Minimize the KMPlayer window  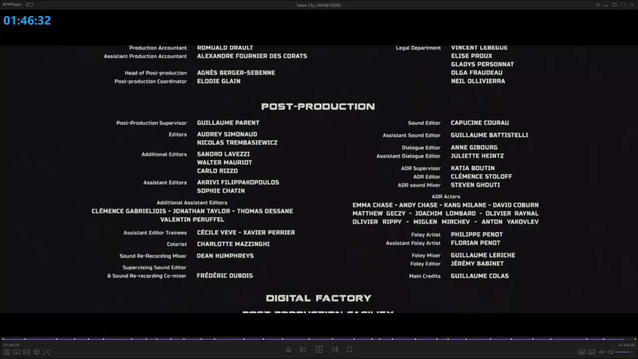tap(606, 4)
